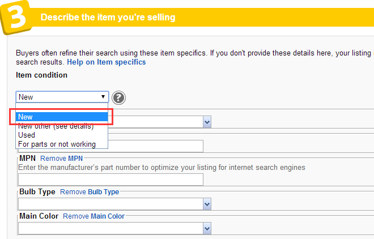Choose "New other (see details)" option
The height and width of the screenshot is (239, 374).
(56, 126)
